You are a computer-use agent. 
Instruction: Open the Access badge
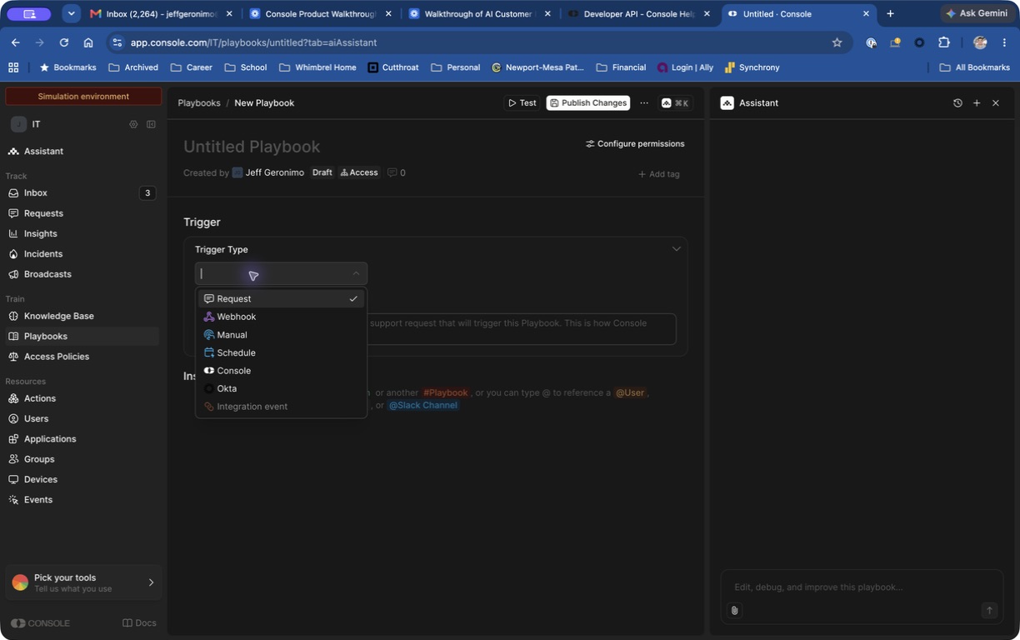click(359, 172)
